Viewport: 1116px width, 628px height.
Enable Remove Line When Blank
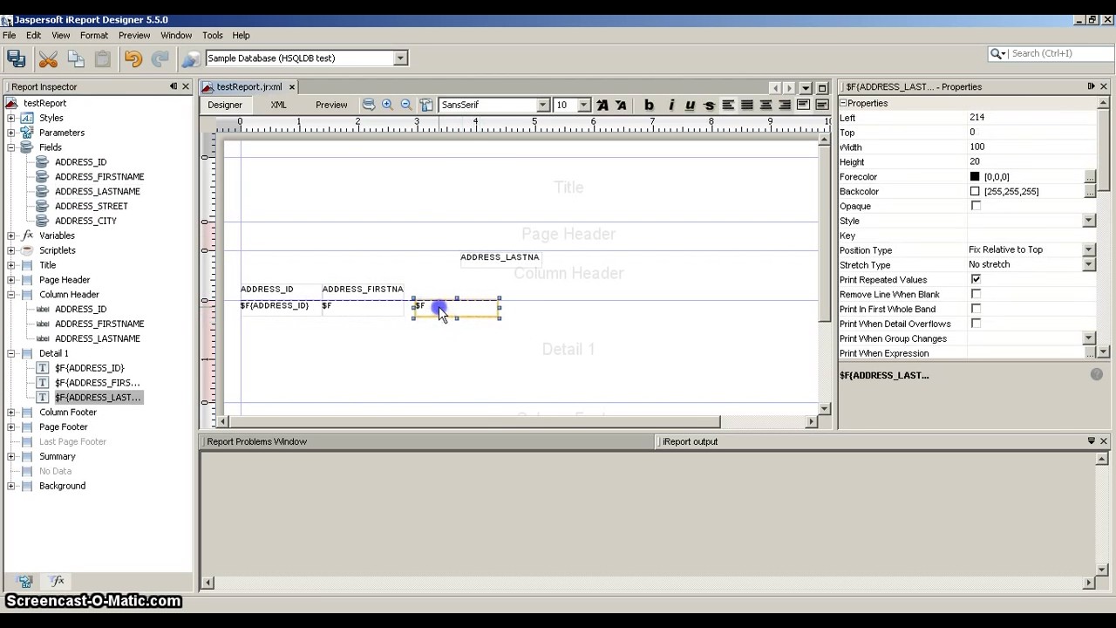pyautogui.click(x=976, y=294)
